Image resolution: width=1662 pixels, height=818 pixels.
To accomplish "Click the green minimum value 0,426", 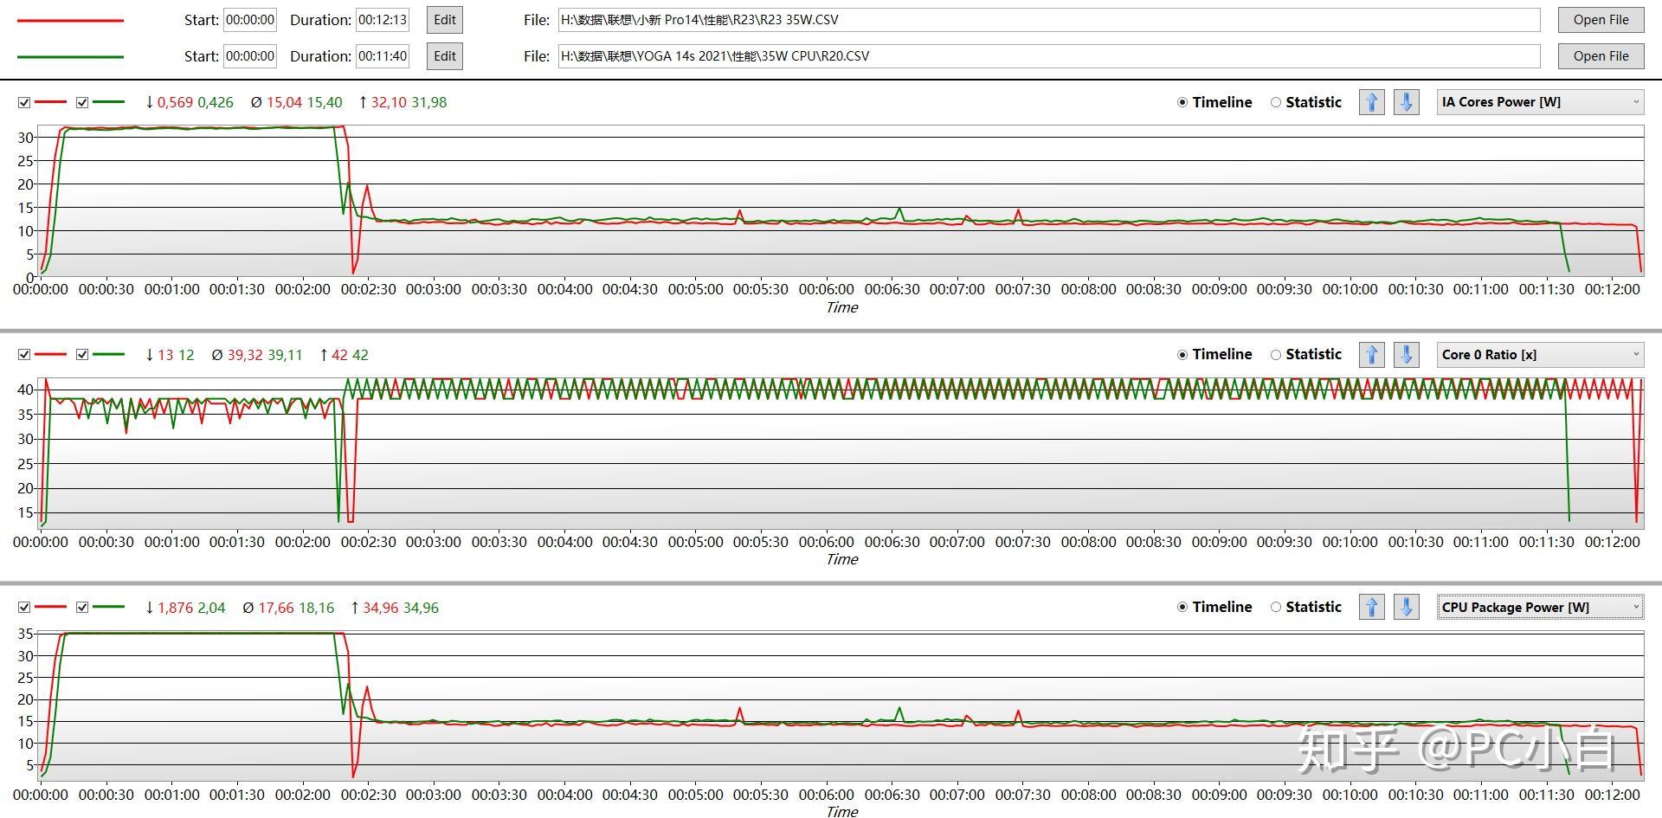I will pos(216,102).
